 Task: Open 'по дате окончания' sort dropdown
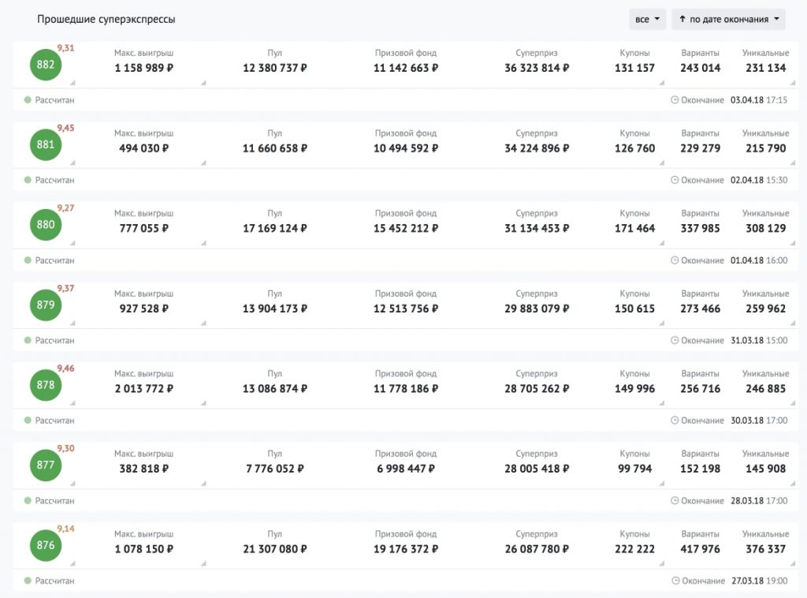coord(728,20)
